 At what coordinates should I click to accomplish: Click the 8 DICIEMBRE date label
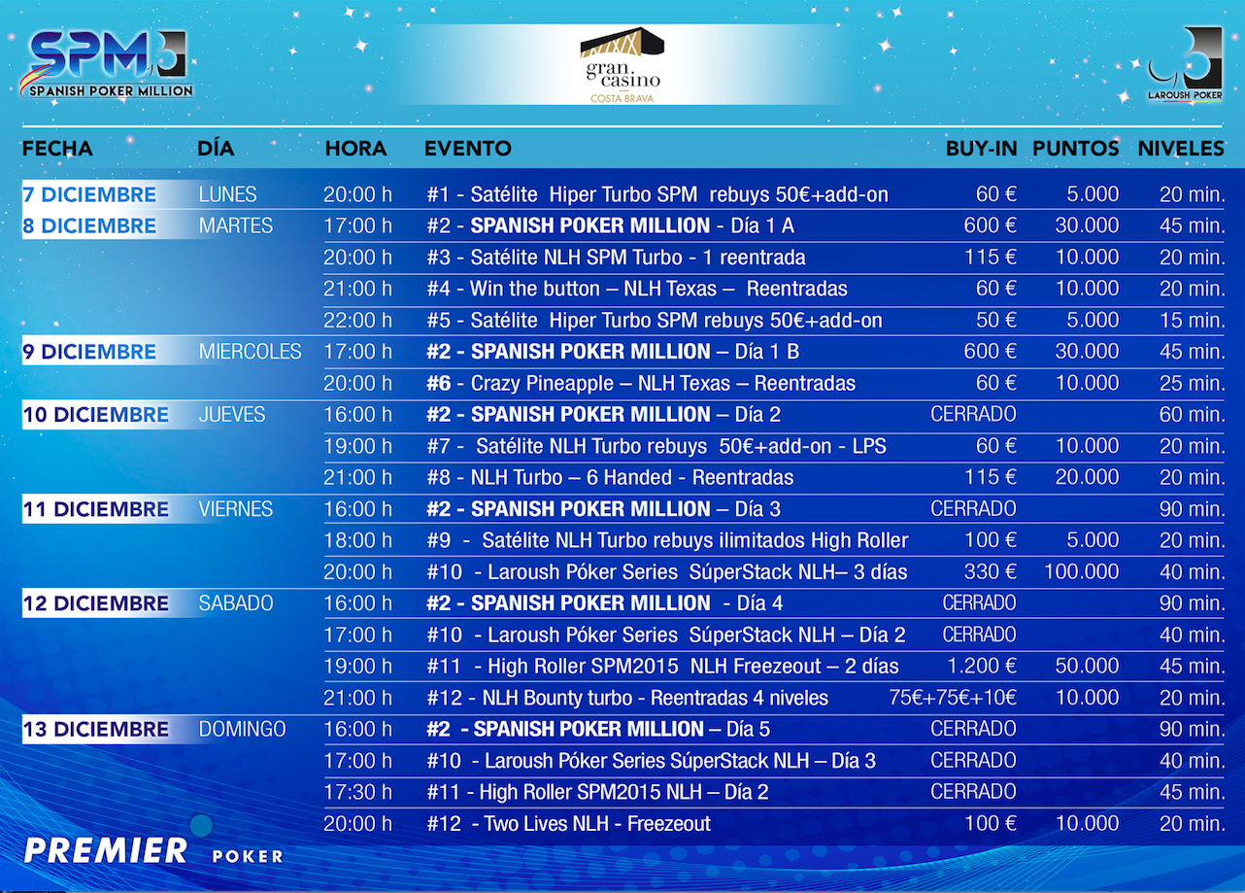[x=89, y=225]
